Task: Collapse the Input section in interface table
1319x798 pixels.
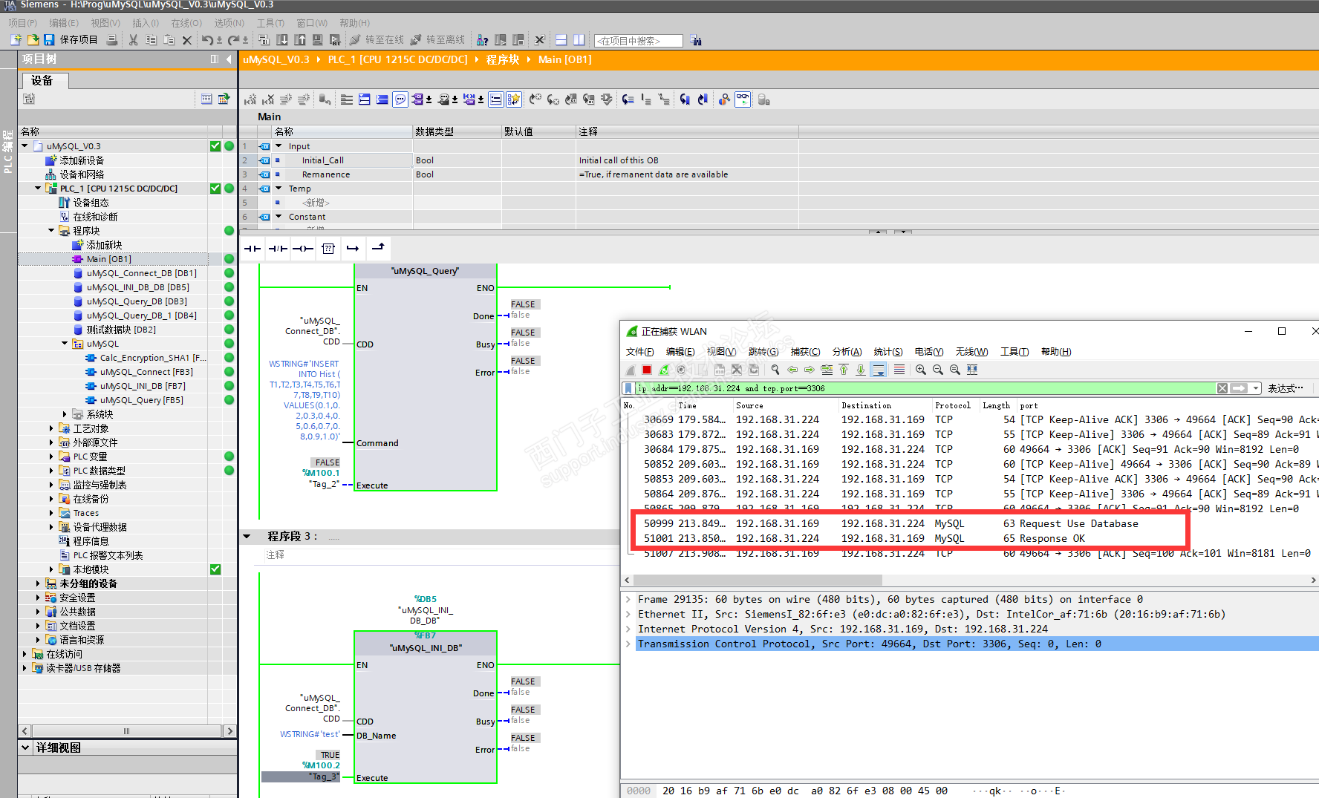Action: [279, 146]
